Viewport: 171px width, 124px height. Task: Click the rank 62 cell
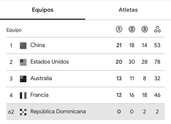tap(11, 112)
